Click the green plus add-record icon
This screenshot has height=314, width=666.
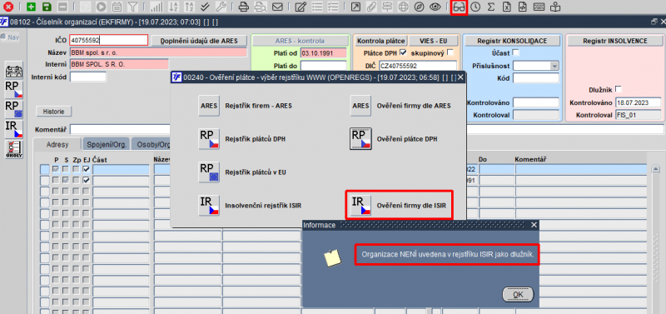point(31,7)
